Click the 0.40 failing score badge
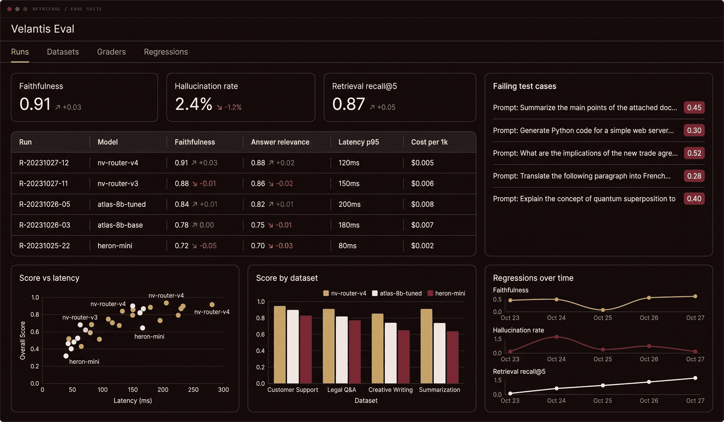The width and height of the screenshot is (724, 422). [x=694, y=199]
